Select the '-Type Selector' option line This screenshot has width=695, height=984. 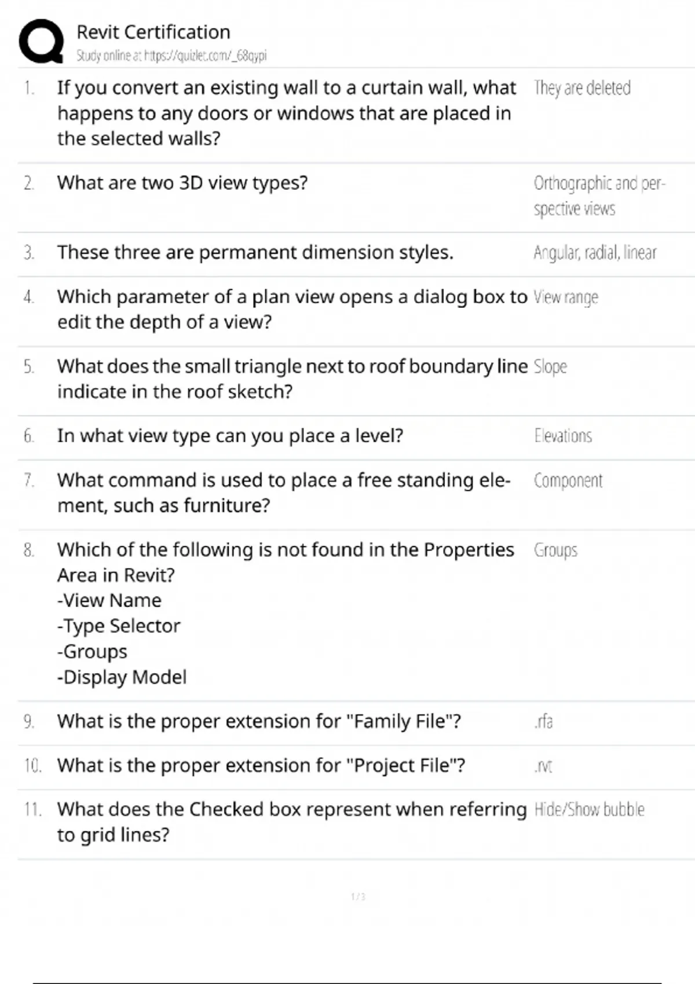(119, 626)
